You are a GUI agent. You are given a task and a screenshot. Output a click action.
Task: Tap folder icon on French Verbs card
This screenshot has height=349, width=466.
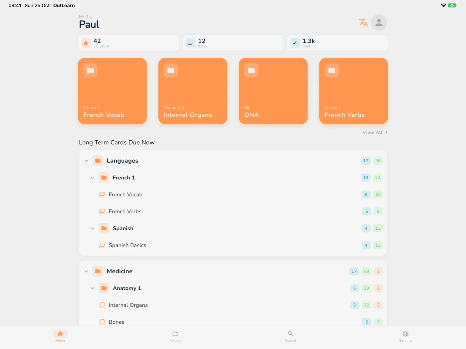332,70
